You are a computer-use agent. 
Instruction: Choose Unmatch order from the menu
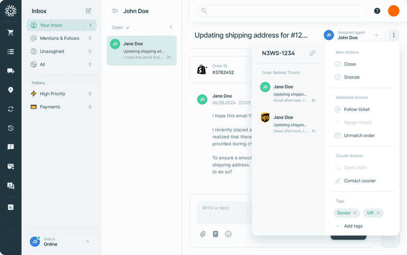(359, 136)
